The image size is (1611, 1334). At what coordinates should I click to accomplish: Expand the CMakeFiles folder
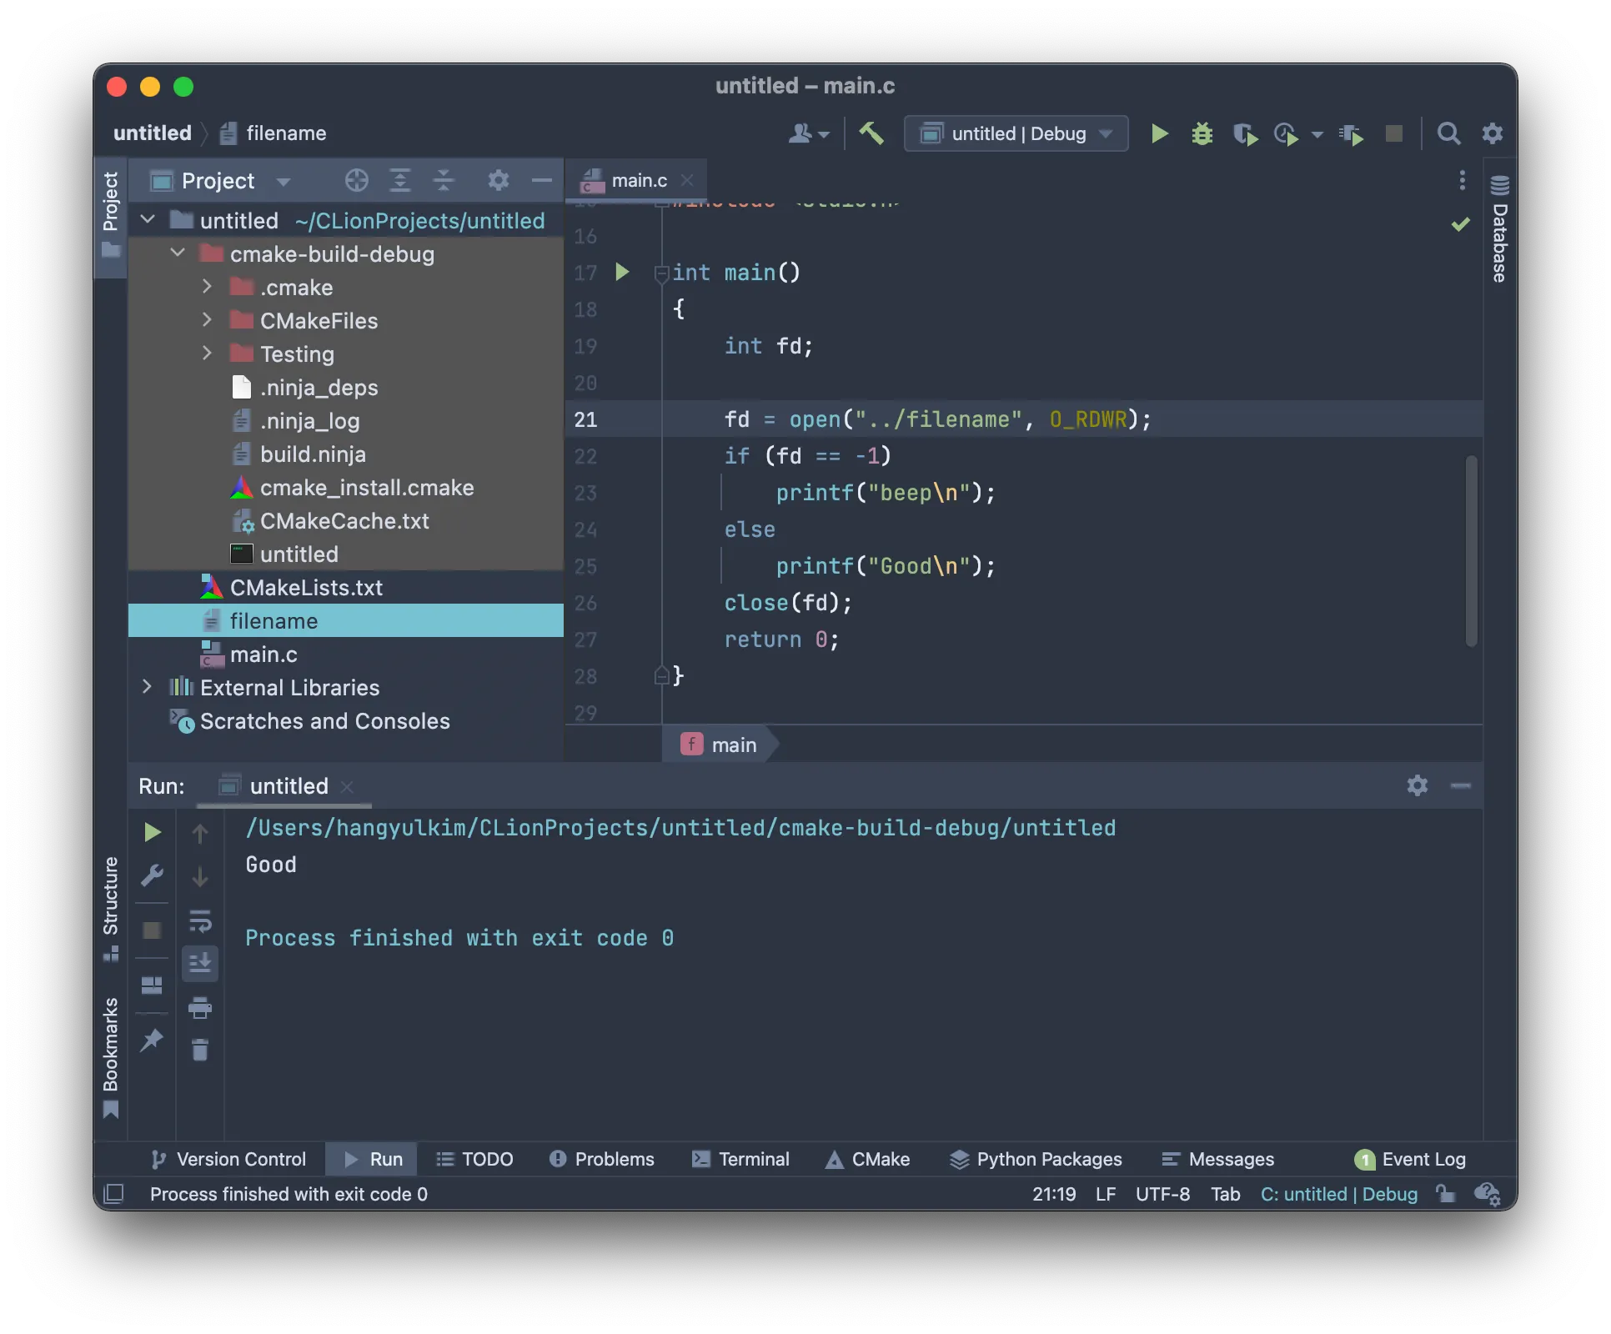tap(207, 320)
